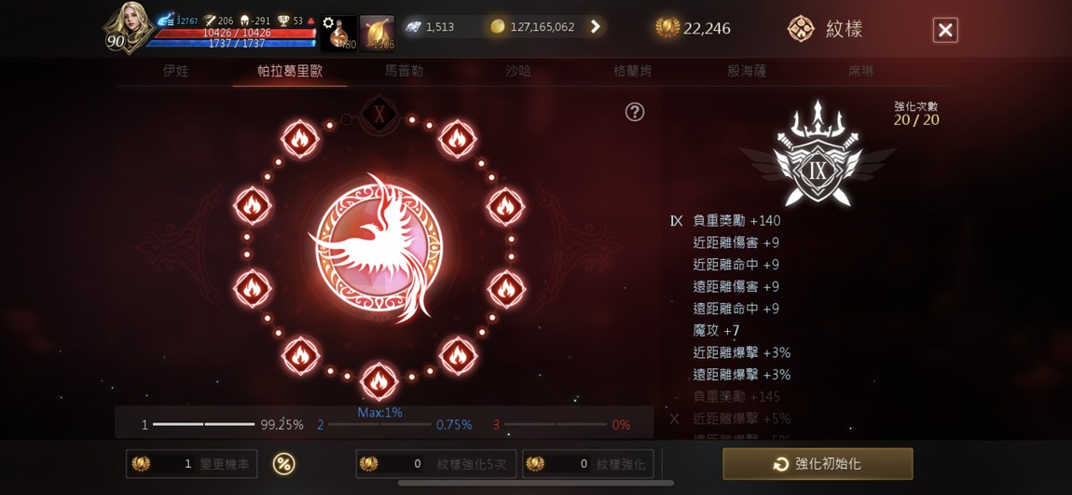
Task: Click the 變更機率 button
Action: 192,463
